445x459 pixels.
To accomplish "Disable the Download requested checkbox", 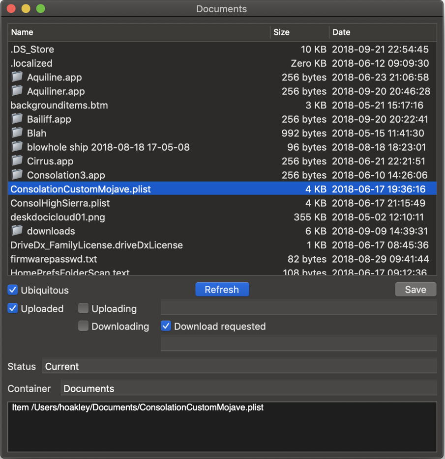I will point(166,326).
